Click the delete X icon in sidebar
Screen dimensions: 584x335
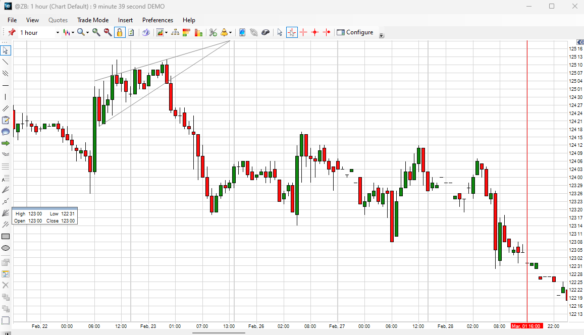tap(6, 285)
